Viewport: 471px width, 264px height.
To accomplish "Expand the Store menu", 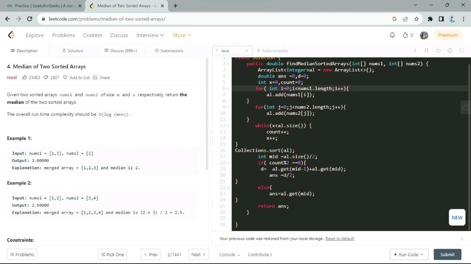I will pyautogui.click(x=182, y=35).
